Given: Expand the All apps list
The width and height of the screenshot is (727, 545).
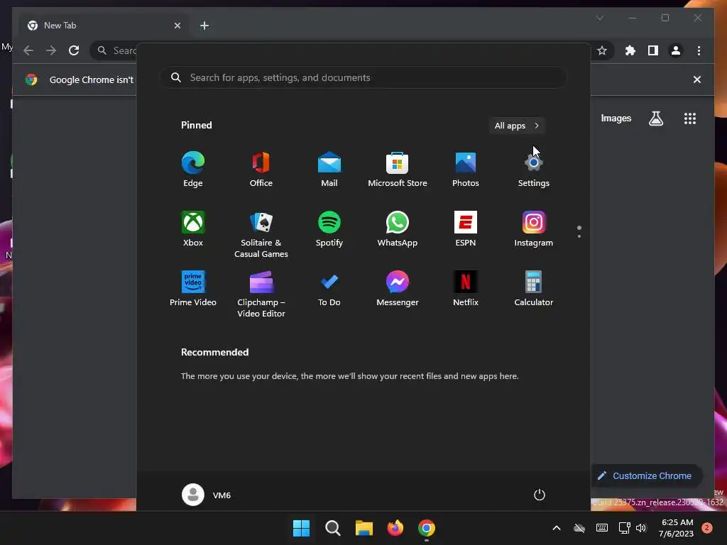Looking at the screenshot, I should click(517, 126).
